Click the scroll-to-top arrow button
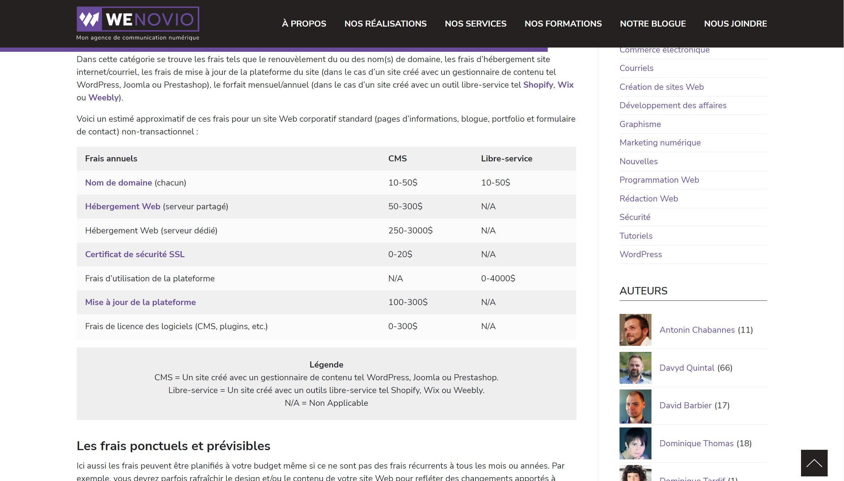 814,463
